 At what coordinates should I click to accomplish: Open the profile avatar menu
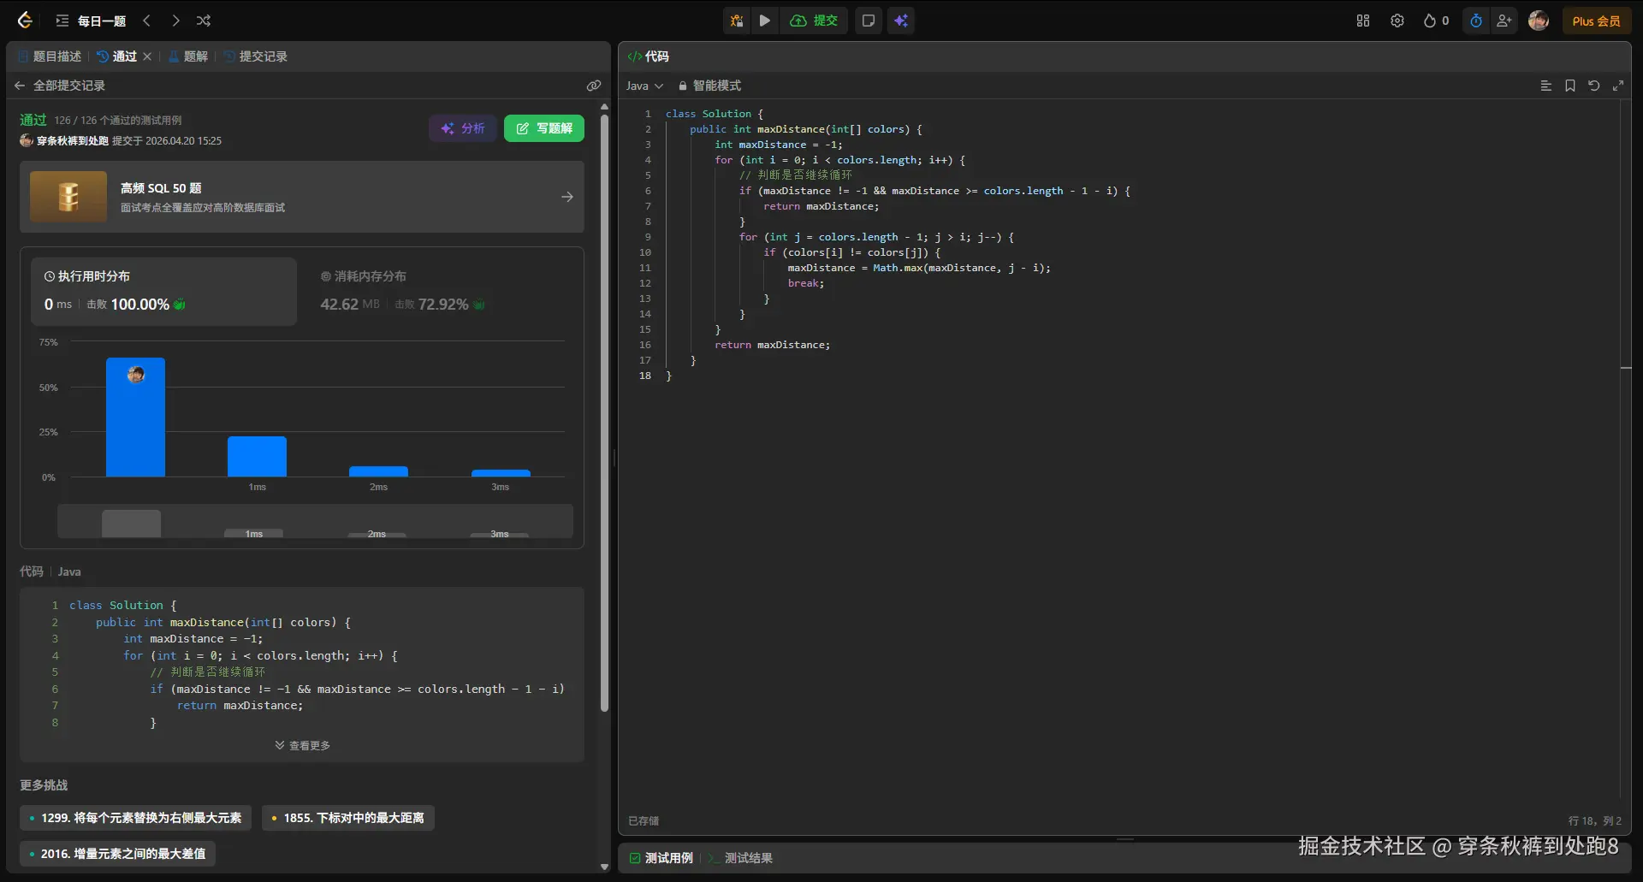point(1539,21)
